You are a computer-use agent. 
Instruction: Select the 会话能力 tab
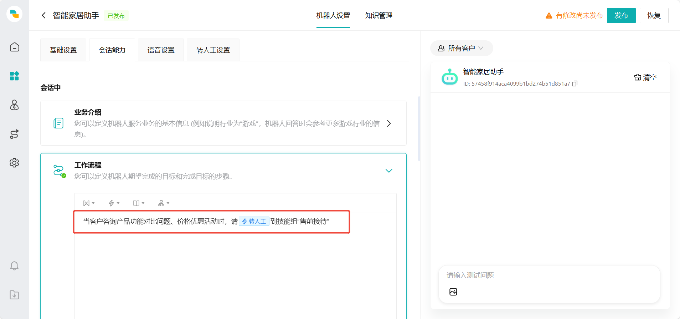click(x=112, y=50)
